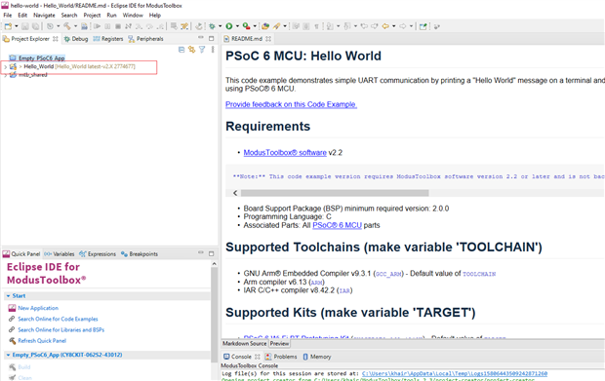Open the Back navigation history dropdown

(393, 26)
